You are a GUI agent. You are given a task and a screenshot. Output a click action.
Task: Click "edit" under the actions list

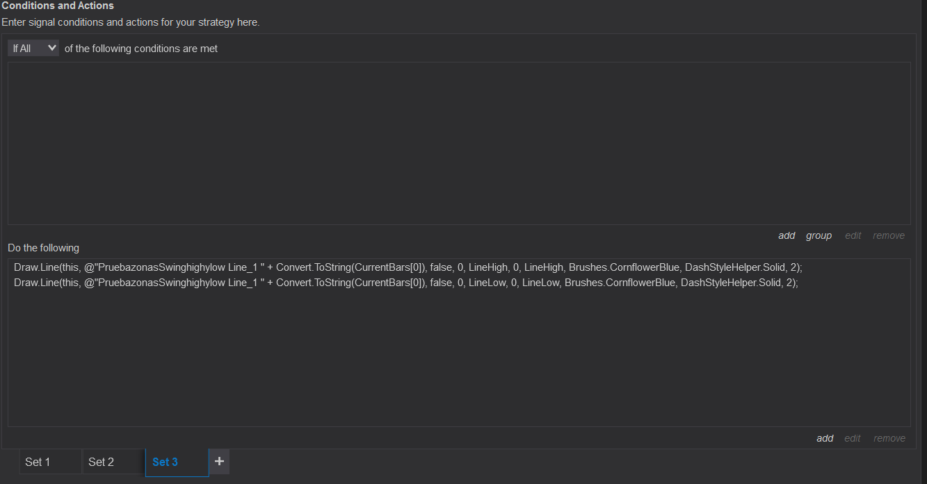(x=852, y=438)
